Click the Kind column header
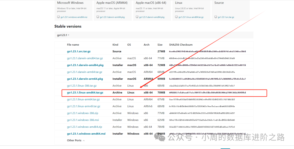The height and width of the screenshot is (149, 294). 115,45
